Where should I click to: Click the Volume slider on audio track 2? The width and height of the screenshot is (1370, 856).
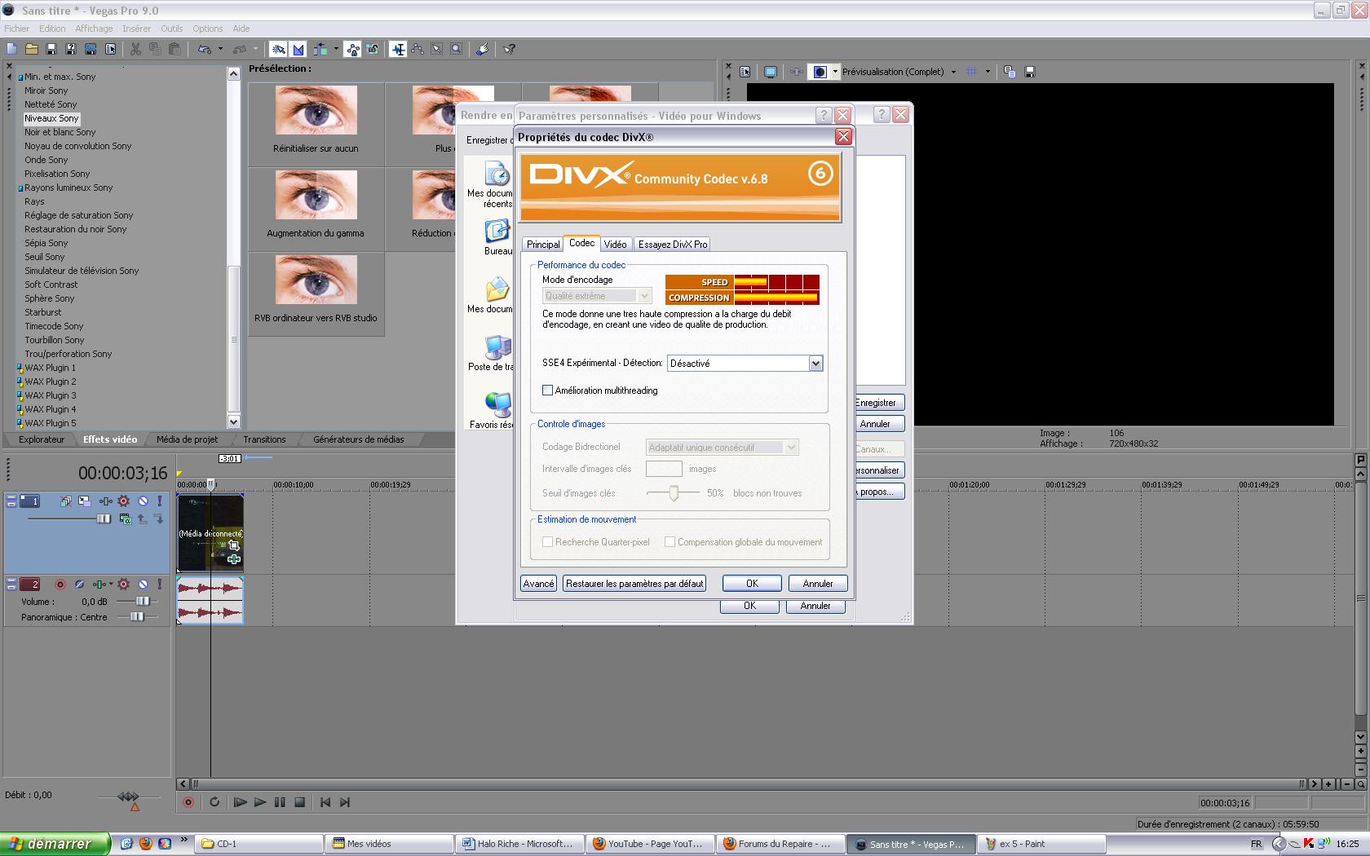click(142, 602)
